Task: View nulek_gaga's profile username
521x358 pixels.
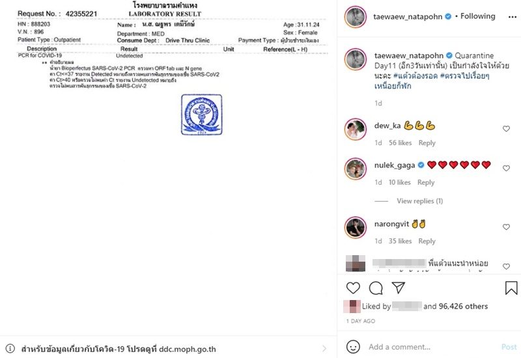Action: pyautogui.click(x=395, y=165)
